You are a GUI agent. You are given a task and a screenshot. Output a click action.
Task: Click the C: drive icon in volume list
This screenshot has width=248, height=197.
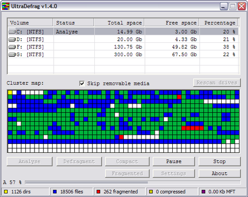(x=12, y=32)
